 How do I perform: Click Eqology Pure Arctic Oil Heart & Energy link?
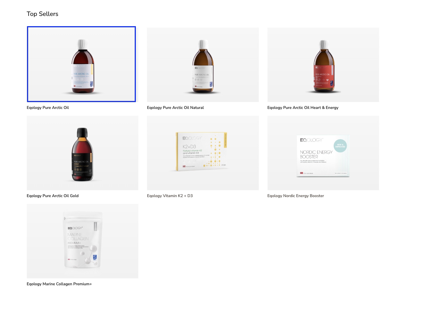pos(303,108)
